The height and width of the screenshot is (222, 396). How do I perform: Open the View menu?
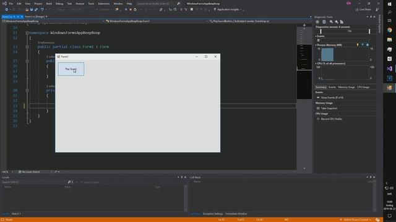pos(28,4)
